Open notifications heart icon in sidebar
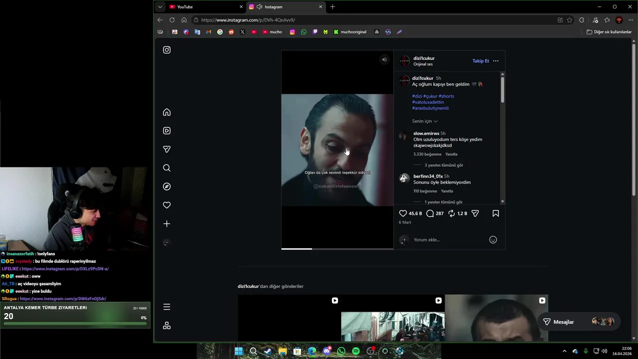The image size is (638, 359). tap(167, 205)
